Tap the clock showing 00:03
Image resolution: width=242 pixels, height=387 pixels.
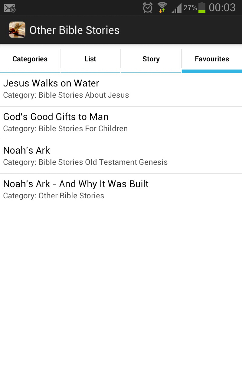[x=222, y=8]
